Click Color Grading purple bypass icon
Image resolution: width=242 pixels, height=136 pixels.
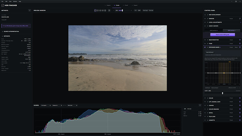pyautogui.click(x=240, y=109)
